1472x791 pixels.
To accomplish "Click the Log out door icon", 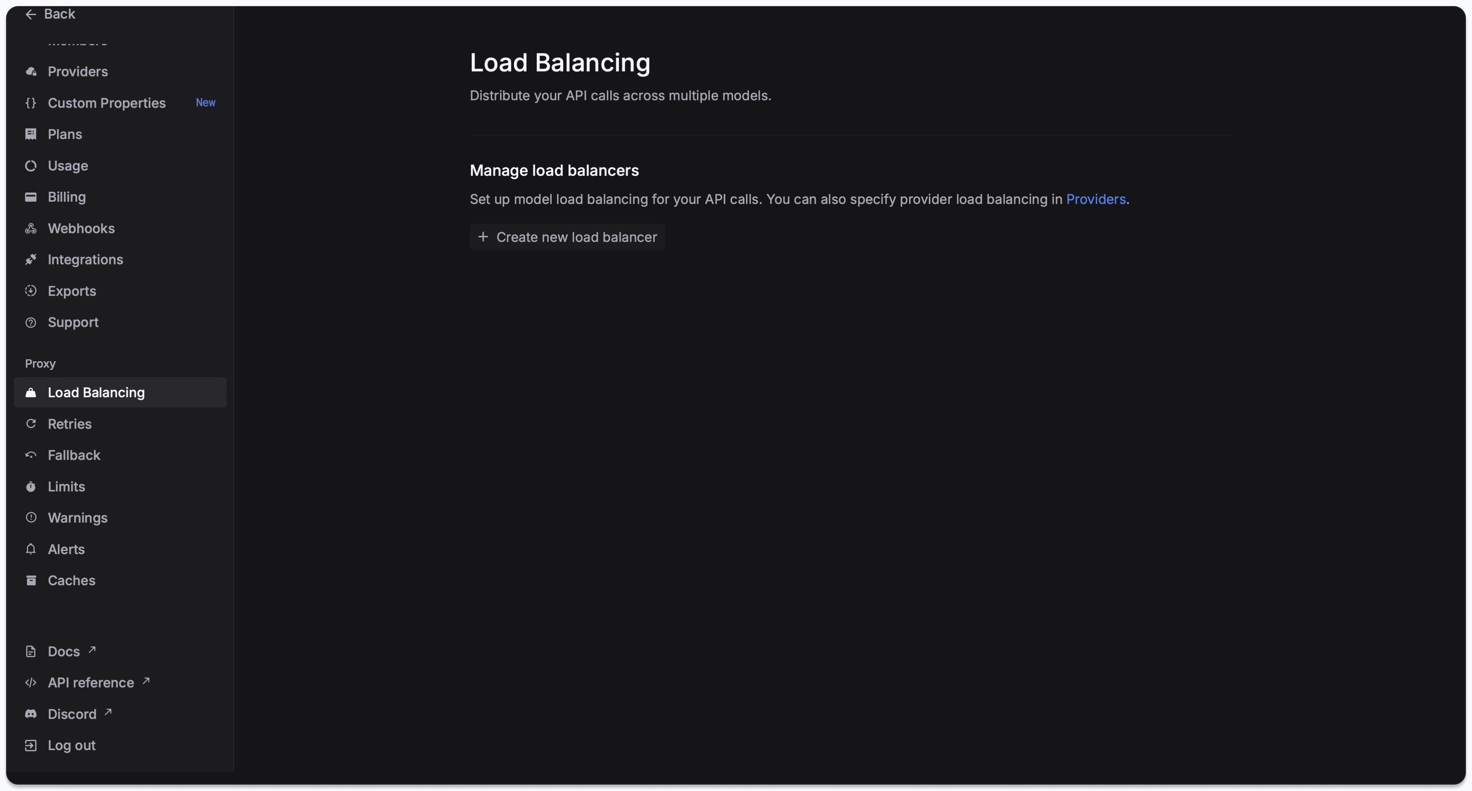I will click(31, 746).
